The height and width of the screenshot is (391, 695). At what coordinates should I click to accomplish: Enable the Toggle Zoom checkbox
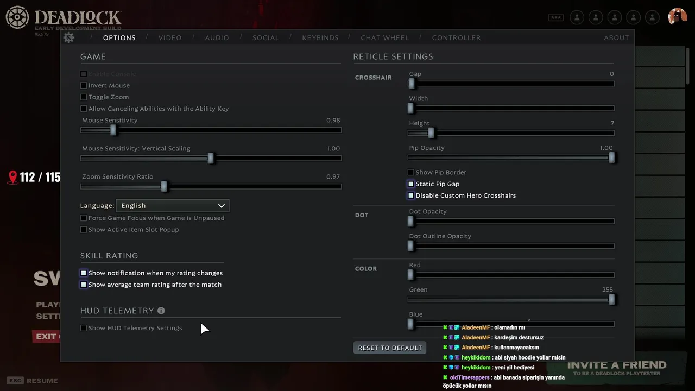tap(84, 97)
